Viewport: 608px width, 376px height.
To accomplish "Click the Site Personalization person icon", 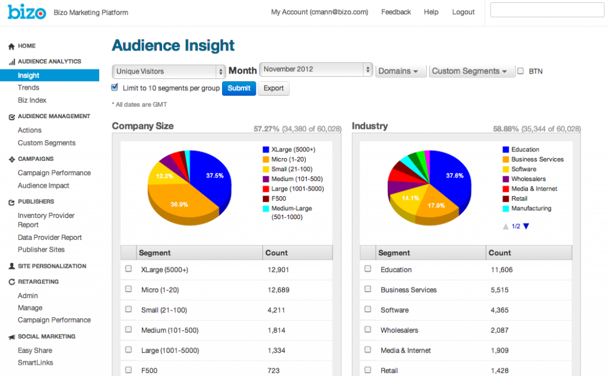I will pos(12,266).
